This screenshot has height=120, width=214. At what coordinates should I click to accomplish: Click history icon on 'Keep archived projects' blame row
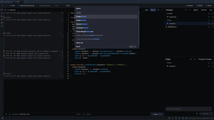pyautogui.click(x=62, y=51)
